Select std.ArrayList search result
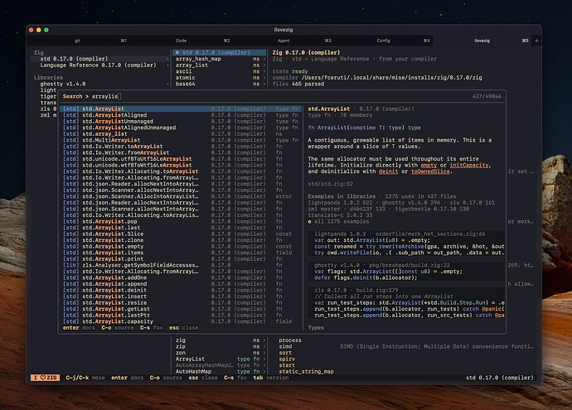572x410 pixels. [181, 109]
